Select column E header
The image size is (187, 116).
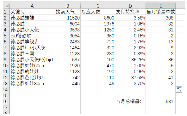160,6
